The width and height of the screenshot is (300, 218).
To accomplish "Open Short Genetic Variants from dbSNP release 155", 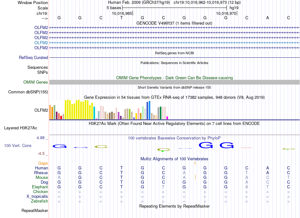I will coord(174,87).
